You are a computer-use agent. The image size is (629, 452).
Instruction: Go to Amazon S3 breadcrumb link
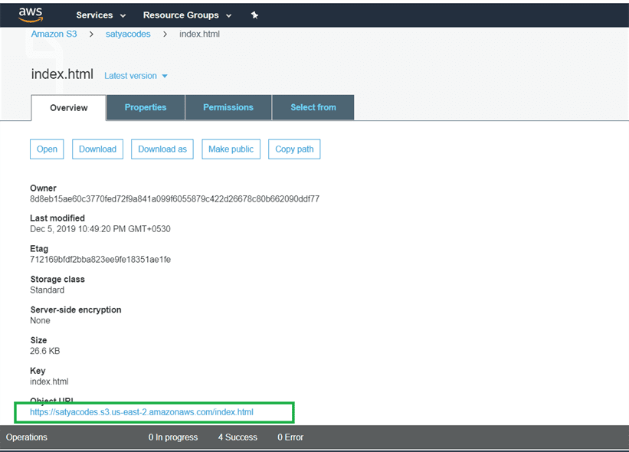click(x=54, y=34)
